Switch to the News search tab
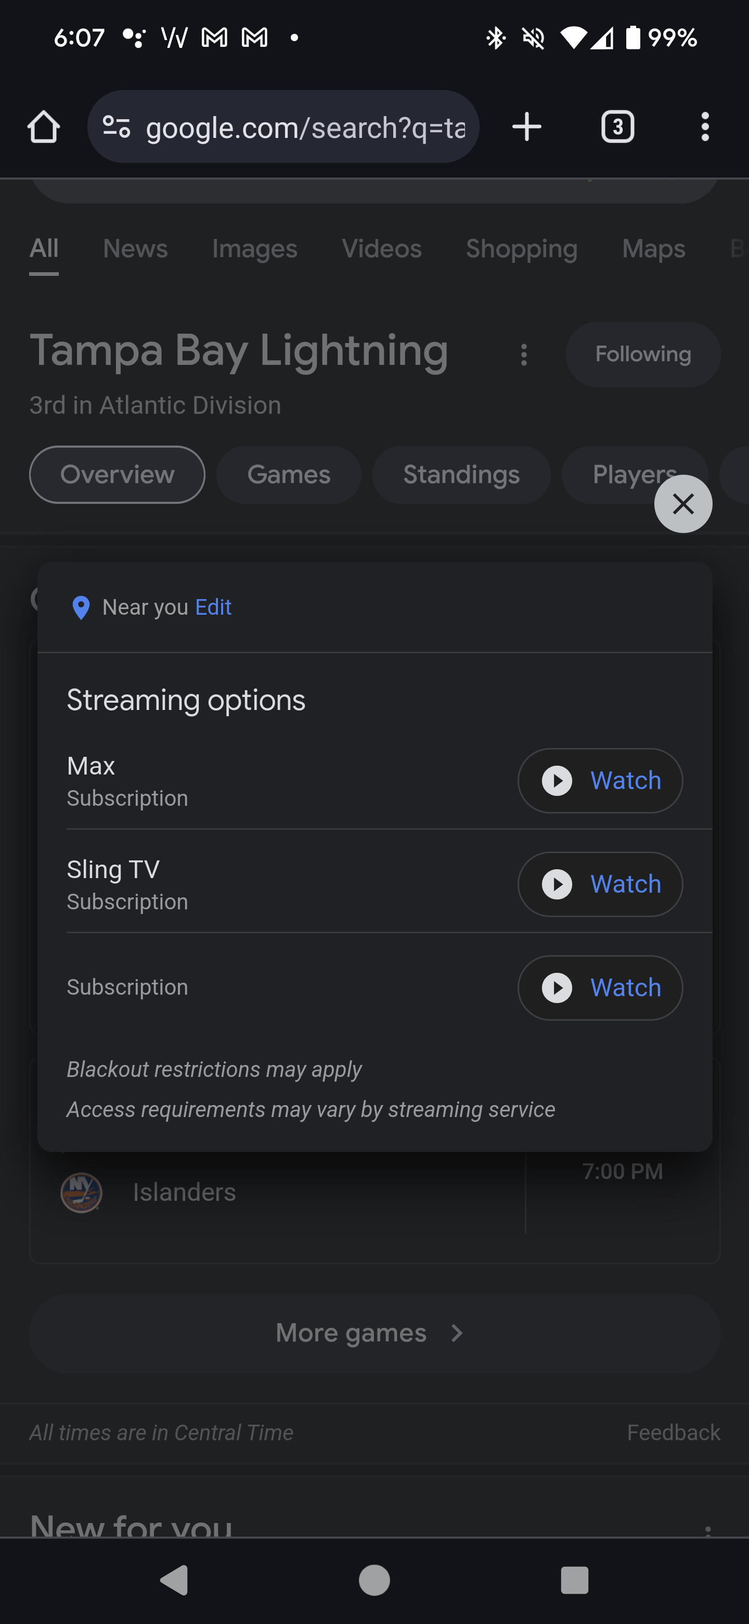 click(x=135, y=249)
